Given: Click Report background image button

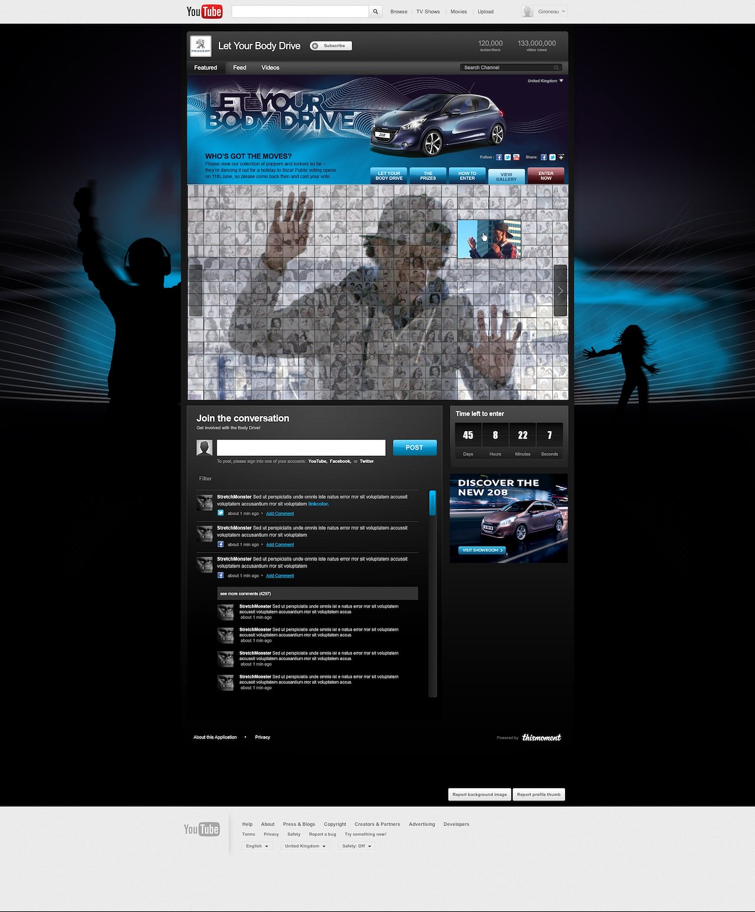Looking at the screenshot, I should tap(480, 795).
